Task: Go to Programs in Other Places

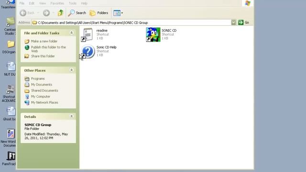Action: click(38, 78)
